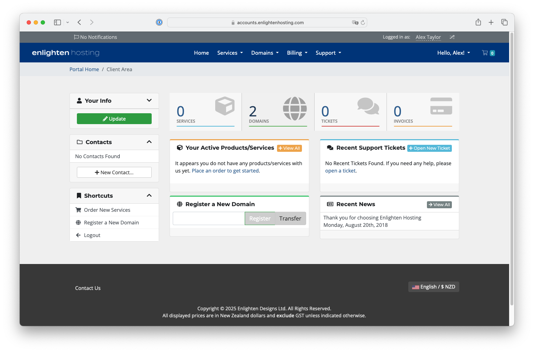Open Register a New Domain shortcut
Image resolution: width=534 pixels, height=352 pixels.
[x=114, y=223]
